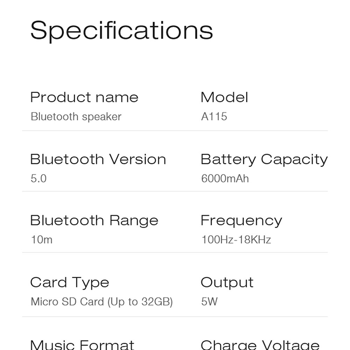Click the Frequency label
The width and height of the screenshot is (350, 350).
[x=241, y=220]
